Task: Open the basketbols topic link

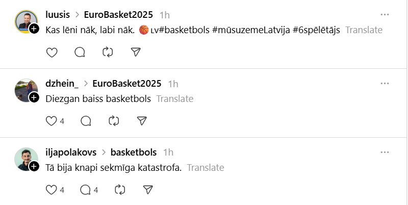Action: [x=133, y=152]
